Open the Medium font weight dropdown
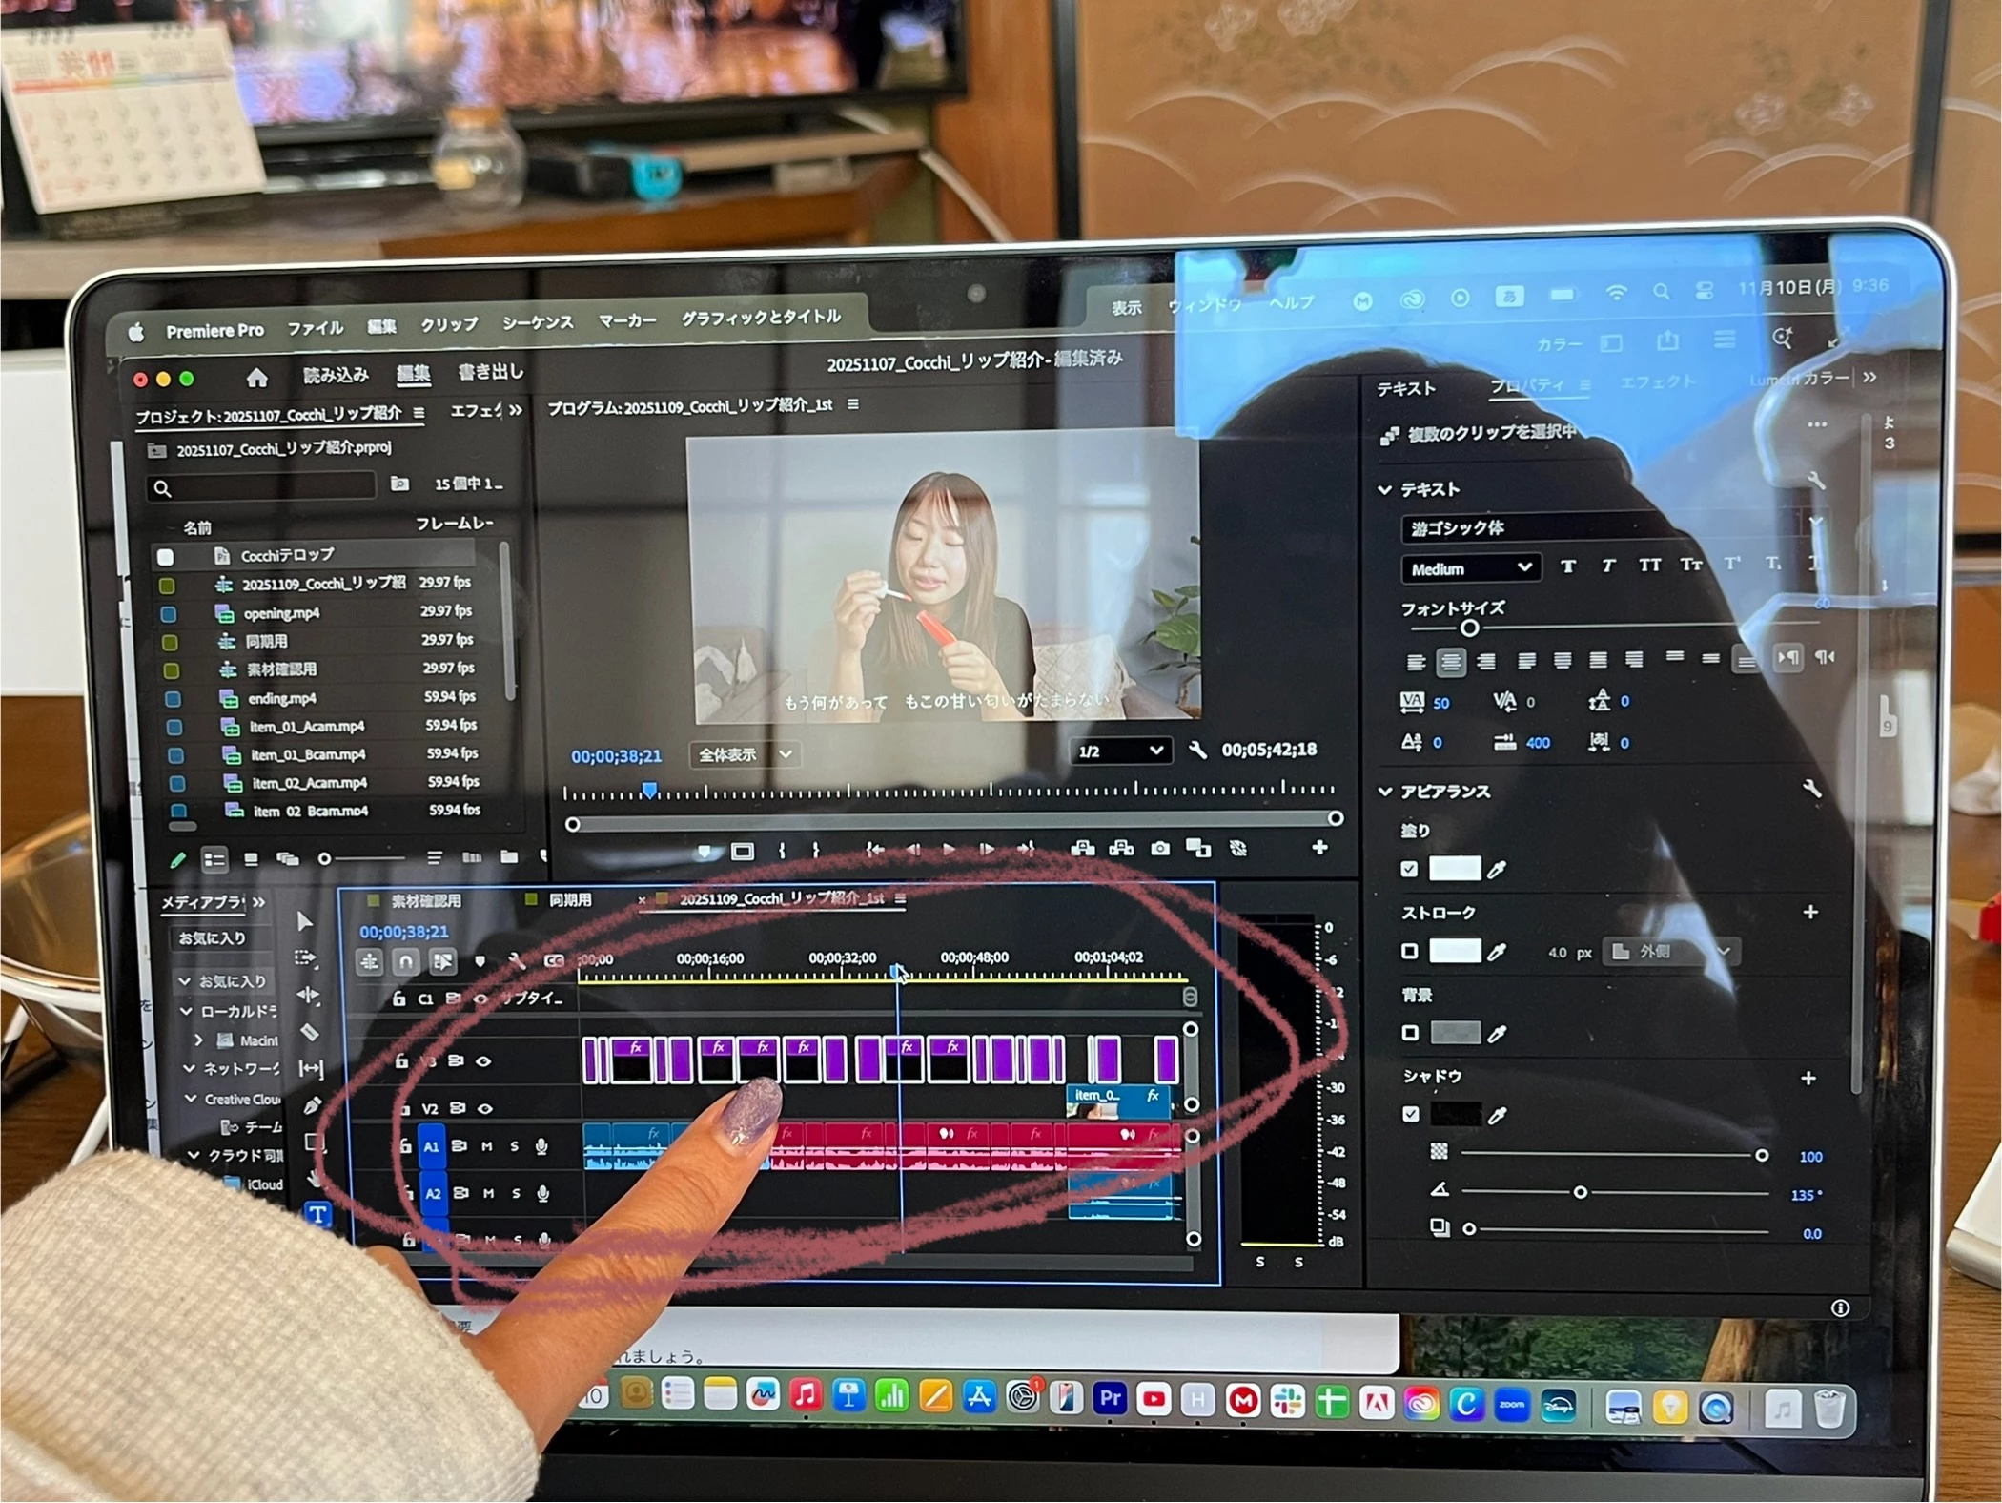Viewport: 2002px width, 1503px height. click(x=1470, y=568)
